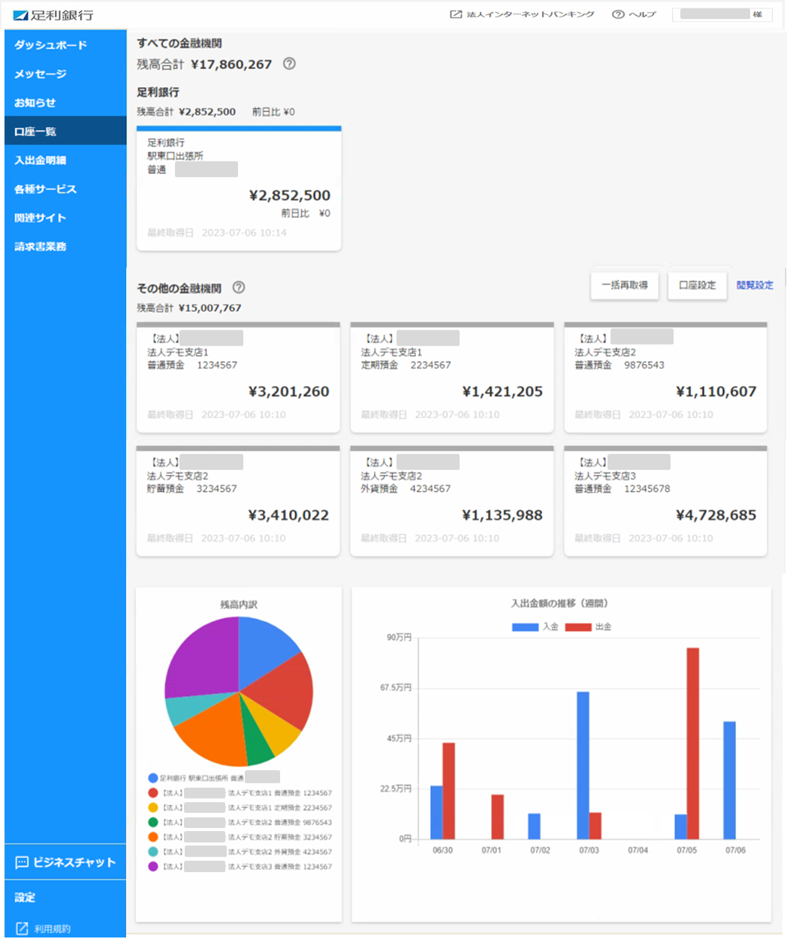Screen dimensions: 790x939
Task: Click the help icon beside 残高合計 total
Action: (x=289, y=64)
